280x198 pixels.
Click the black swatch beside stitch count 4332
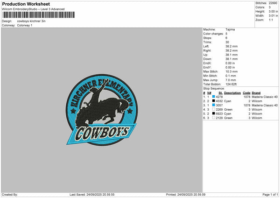click(214, 101)
